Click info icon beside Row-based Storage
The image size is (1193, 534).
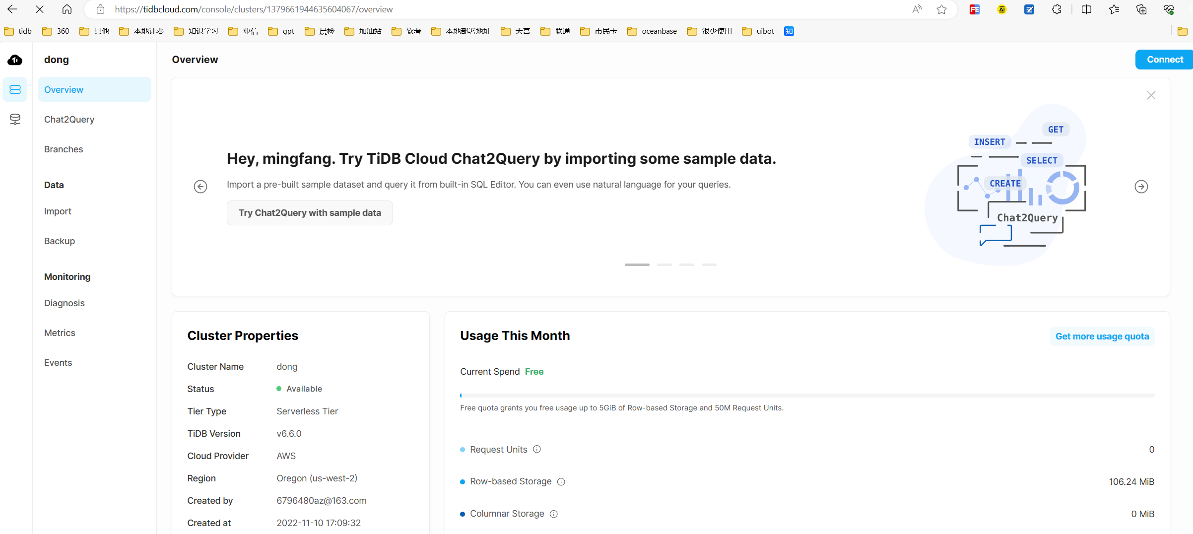[x=561, y=481]
